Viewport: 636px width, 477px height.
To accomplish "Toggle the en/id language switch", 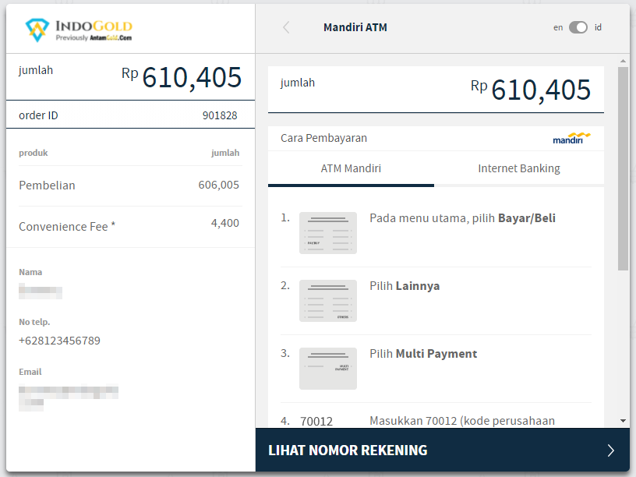I will click(x=578, y=27).
